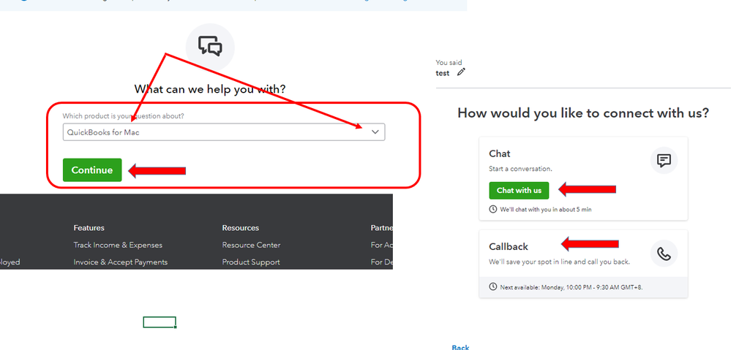Click 'We'll save your spot in line' text

[560, 262]
